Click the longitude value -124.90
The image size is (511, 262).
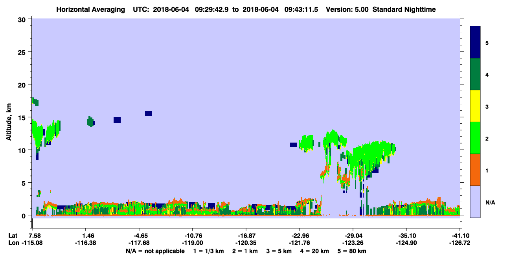point(406,243)
